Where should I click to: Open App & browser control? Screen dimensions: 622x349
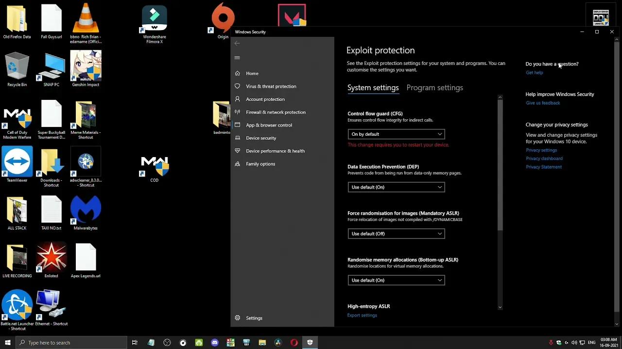[269, 125]
